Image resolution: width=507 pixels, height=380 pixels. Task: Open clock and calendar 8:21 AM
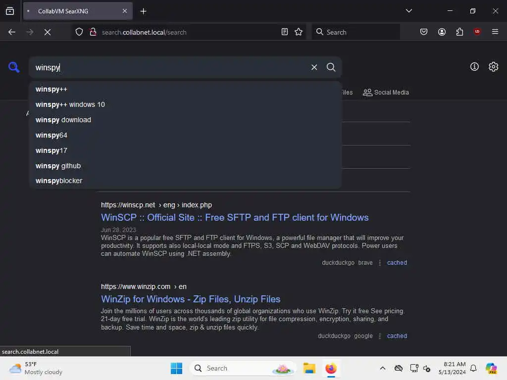click(452, 368)
